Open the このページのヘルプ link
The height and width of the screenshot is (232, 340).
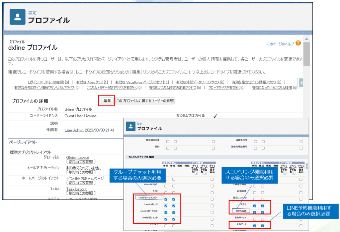tap(280, 44)
